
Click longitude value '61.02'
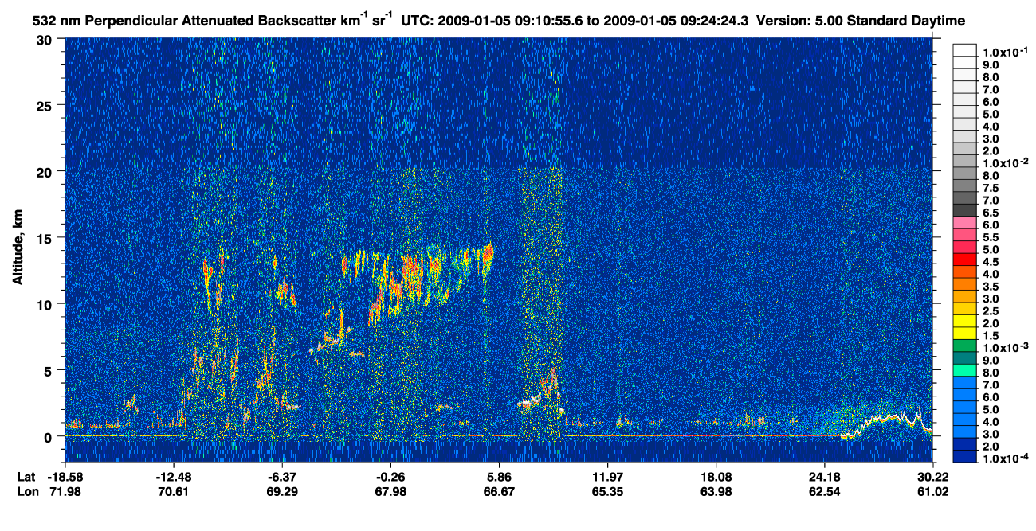pyautogui.click(x=932, y=492)
